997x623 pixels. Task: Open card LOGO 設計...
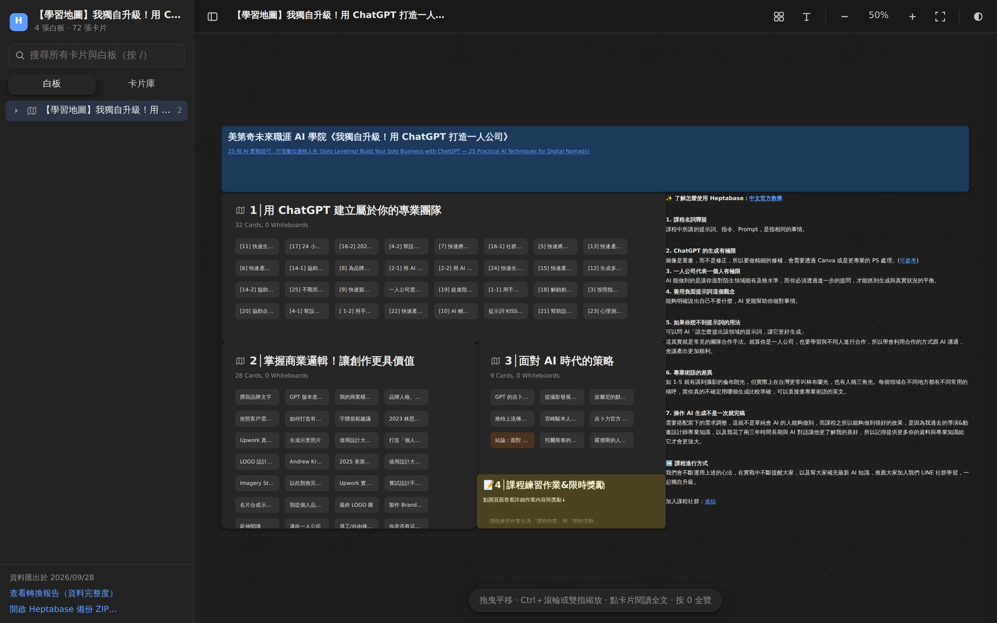[x=257, y=462]
